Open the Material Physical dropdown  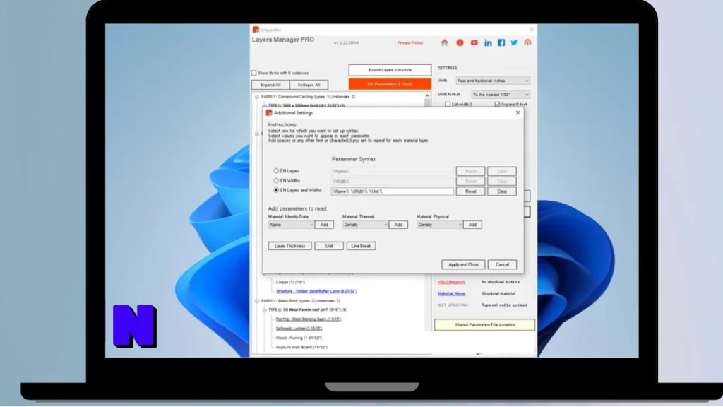[x=439, y=225]
